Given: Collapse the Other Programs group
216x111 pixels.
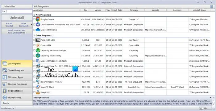Looking at the screenshot, I should tap(35, 35).
